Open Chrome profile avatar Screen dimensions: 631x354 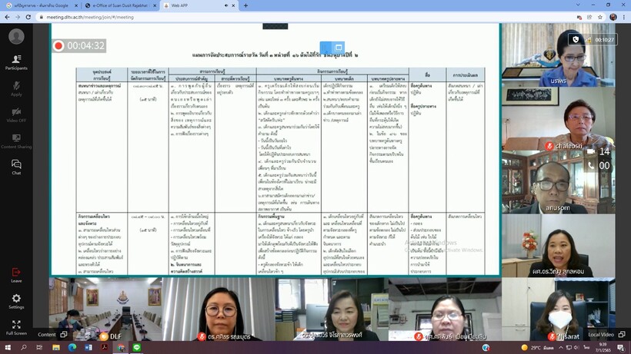click(x=613, y=17)
